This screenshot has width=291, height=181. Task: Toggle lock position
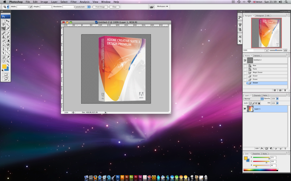pyautogui.click(x=256, y=103)
